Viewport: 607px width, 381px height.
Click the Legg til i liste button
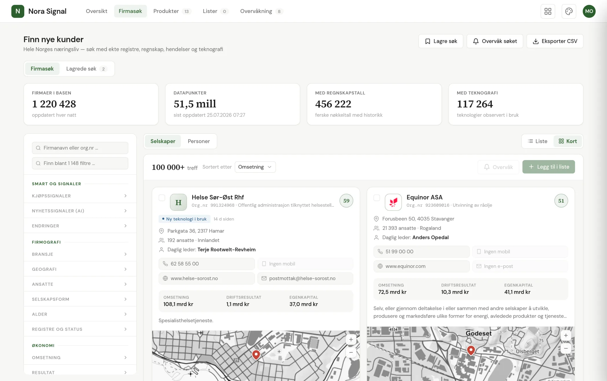click(549, 167)
